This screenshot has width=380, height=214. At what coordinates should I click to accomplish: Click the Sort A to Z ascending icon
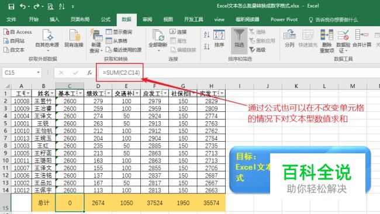click(207, 34)
